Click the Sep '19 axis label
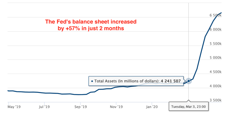The width and height of the screenshot is (230, 116). (x=80, y=107)
